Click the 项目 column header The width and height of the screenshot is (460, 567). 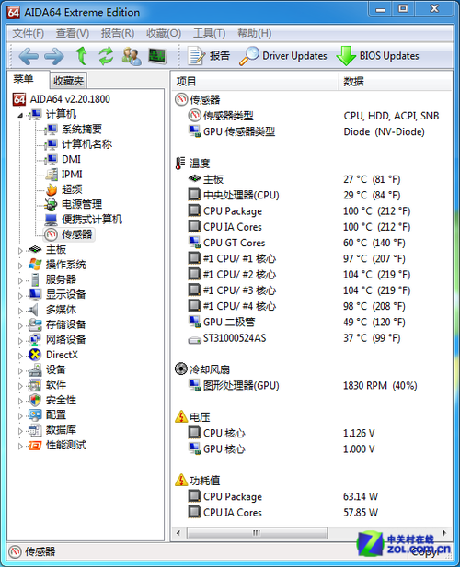(x=255, y=82)
